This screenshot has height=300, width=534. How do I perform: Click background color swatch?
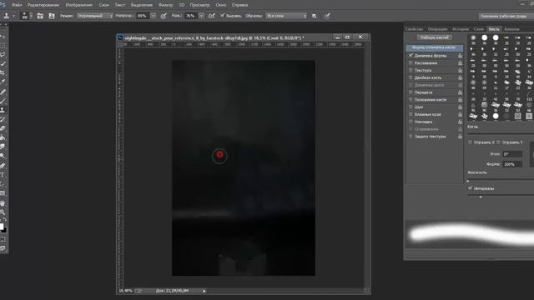point(4,230)
